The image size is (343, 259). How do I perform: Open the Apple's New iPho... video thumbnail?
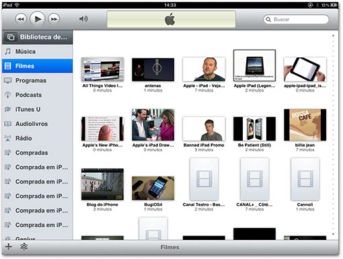tap(102, 128)
